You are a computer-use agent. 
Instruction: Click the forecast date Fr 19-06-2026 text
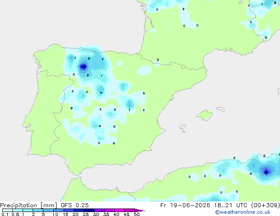(x=185, y=205)
